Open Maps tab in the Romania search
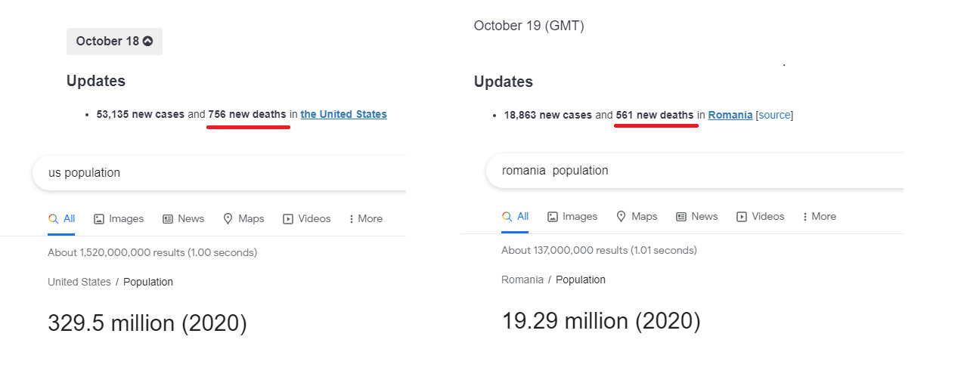 (637, 216)
